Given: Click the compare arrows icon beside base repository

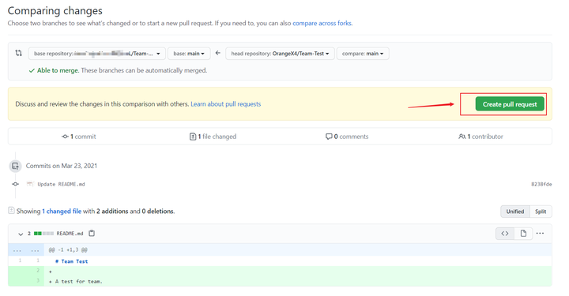Looking at the screenshot, I should 18,53.
